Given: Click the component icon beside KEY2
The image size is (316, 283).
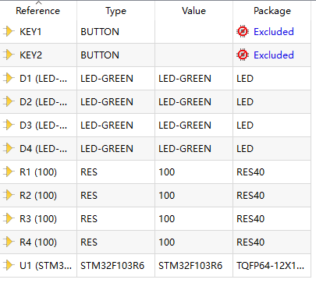Looking at the screenshot, I should click(x=9, y=55).
